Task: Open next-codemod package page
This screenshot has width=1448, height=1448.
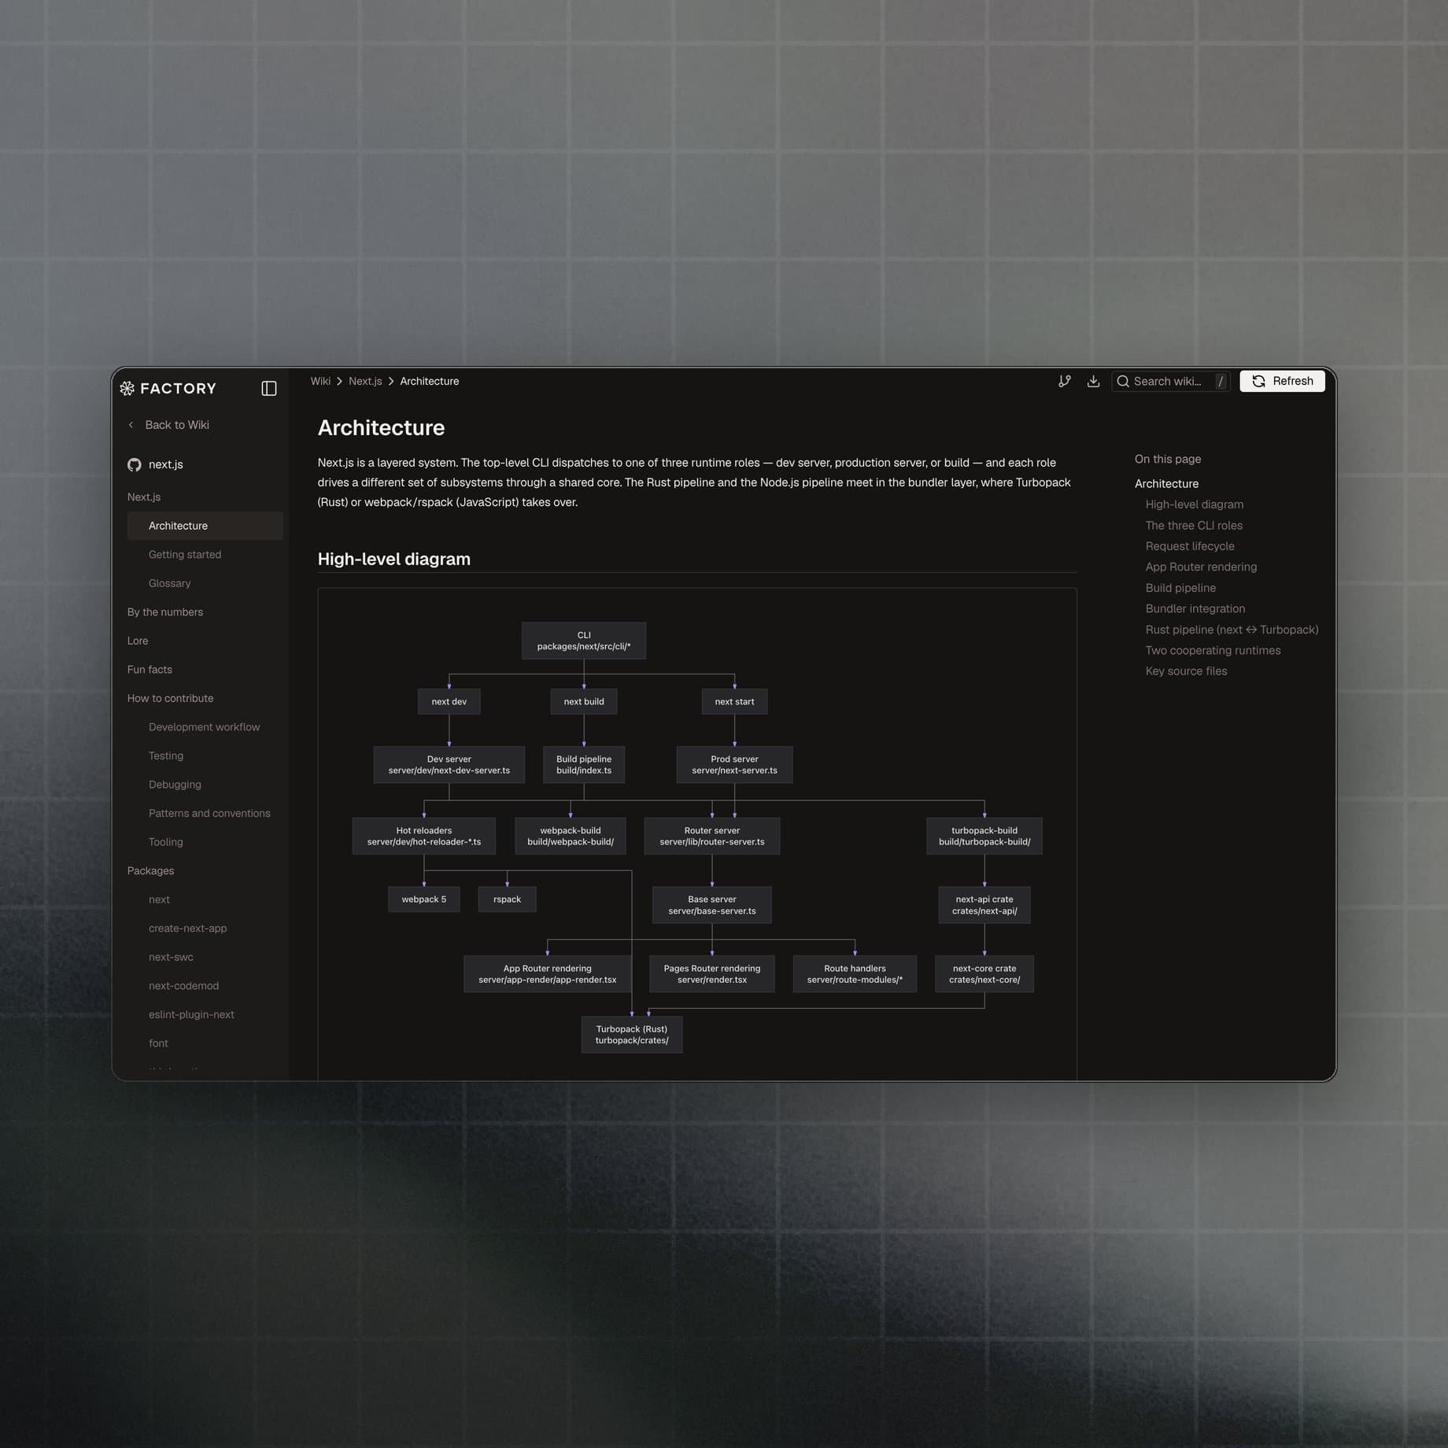Action: click(183, 985)
